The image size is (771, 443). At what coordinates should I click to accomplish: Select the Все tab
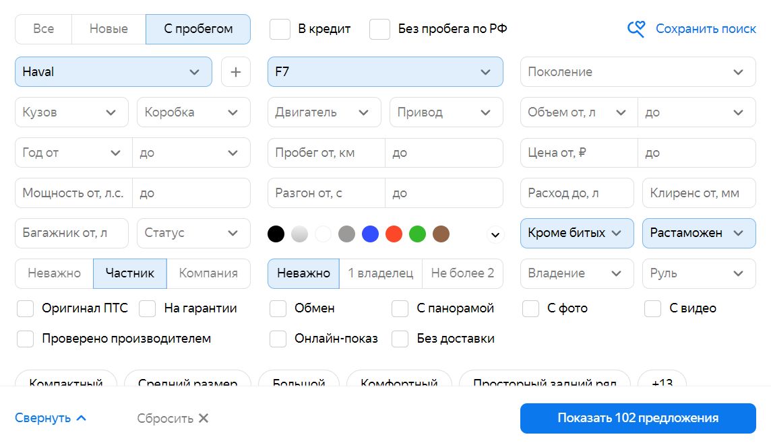click(x=44, y=29)
